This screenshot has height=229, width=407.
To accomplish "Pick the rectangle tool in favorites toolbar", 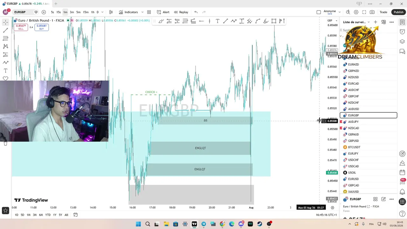I will pyautogui.click(x=274, y=21).
